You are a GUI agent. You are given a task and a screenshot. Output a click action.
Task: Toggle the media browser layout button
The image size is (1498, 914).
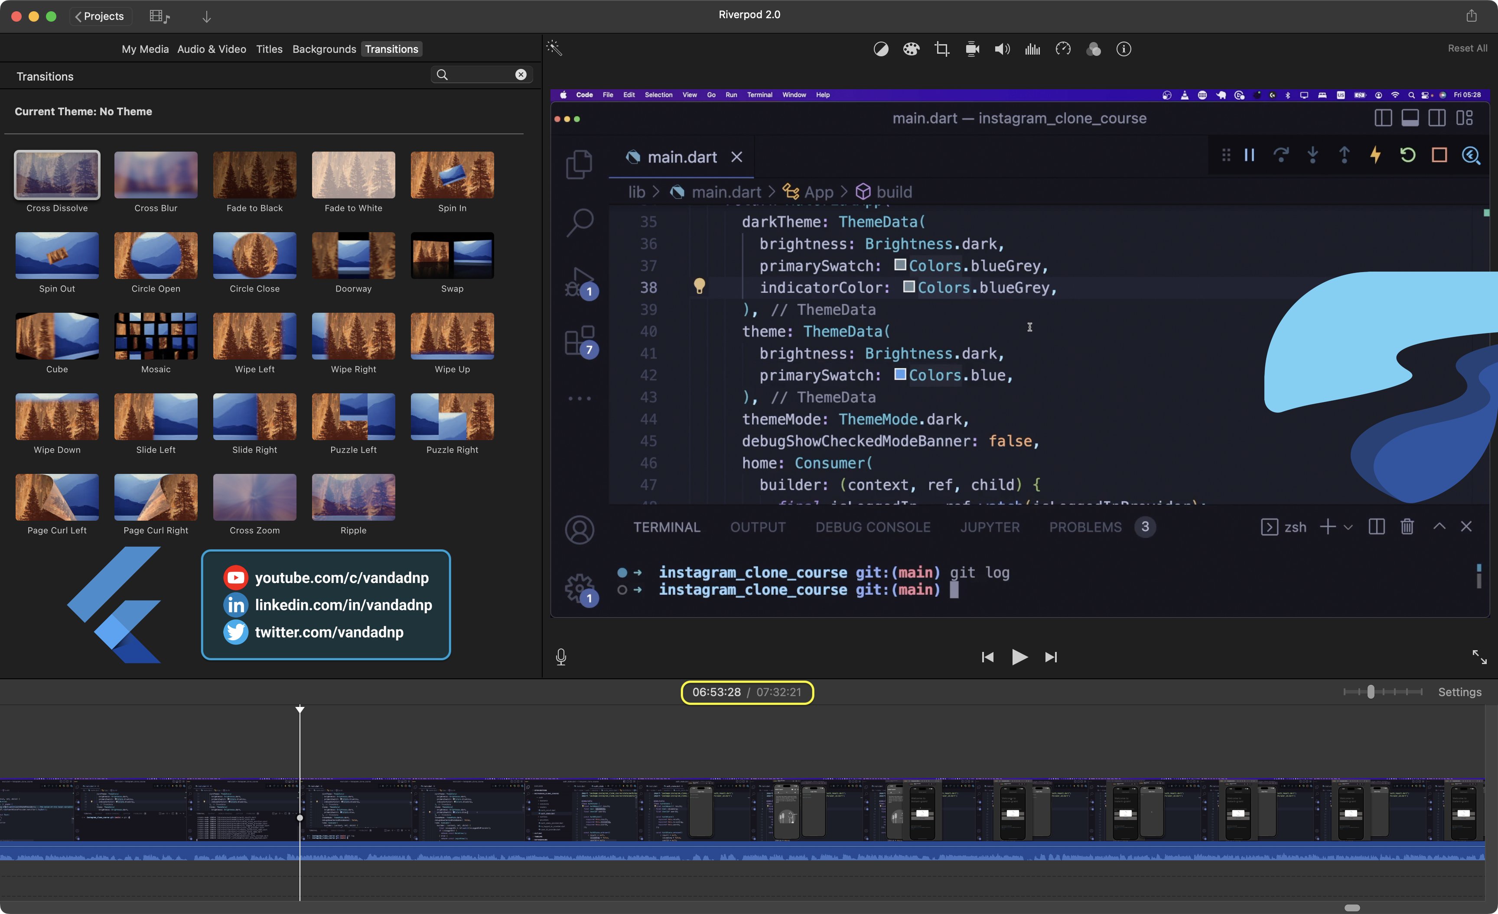tap(159, 16)
